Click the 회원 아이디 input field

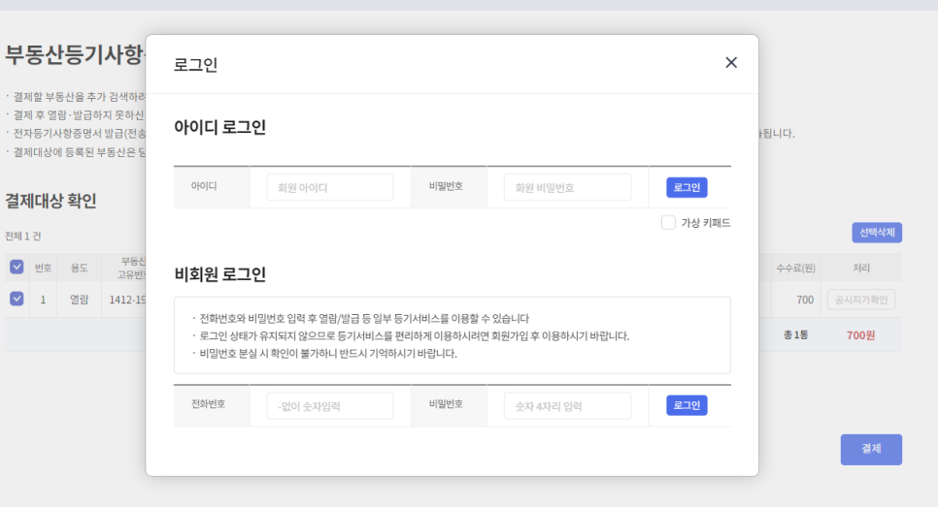330,187
